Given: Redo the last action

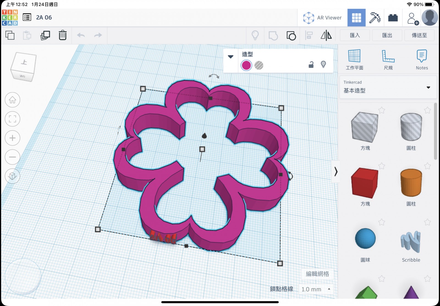Looking at the screenshot, I should [x=98, y=35].
